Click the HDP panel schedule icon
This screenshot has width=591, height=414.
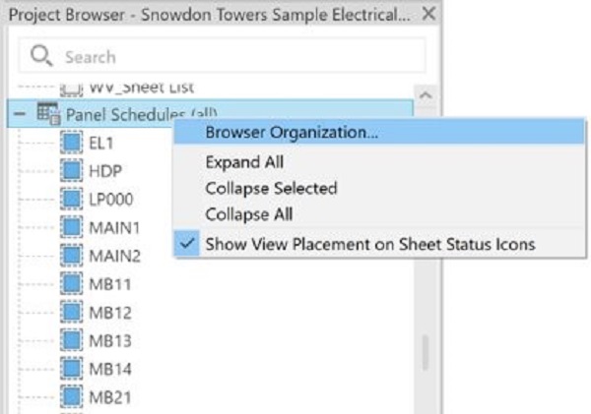click(x=72, y=170)
